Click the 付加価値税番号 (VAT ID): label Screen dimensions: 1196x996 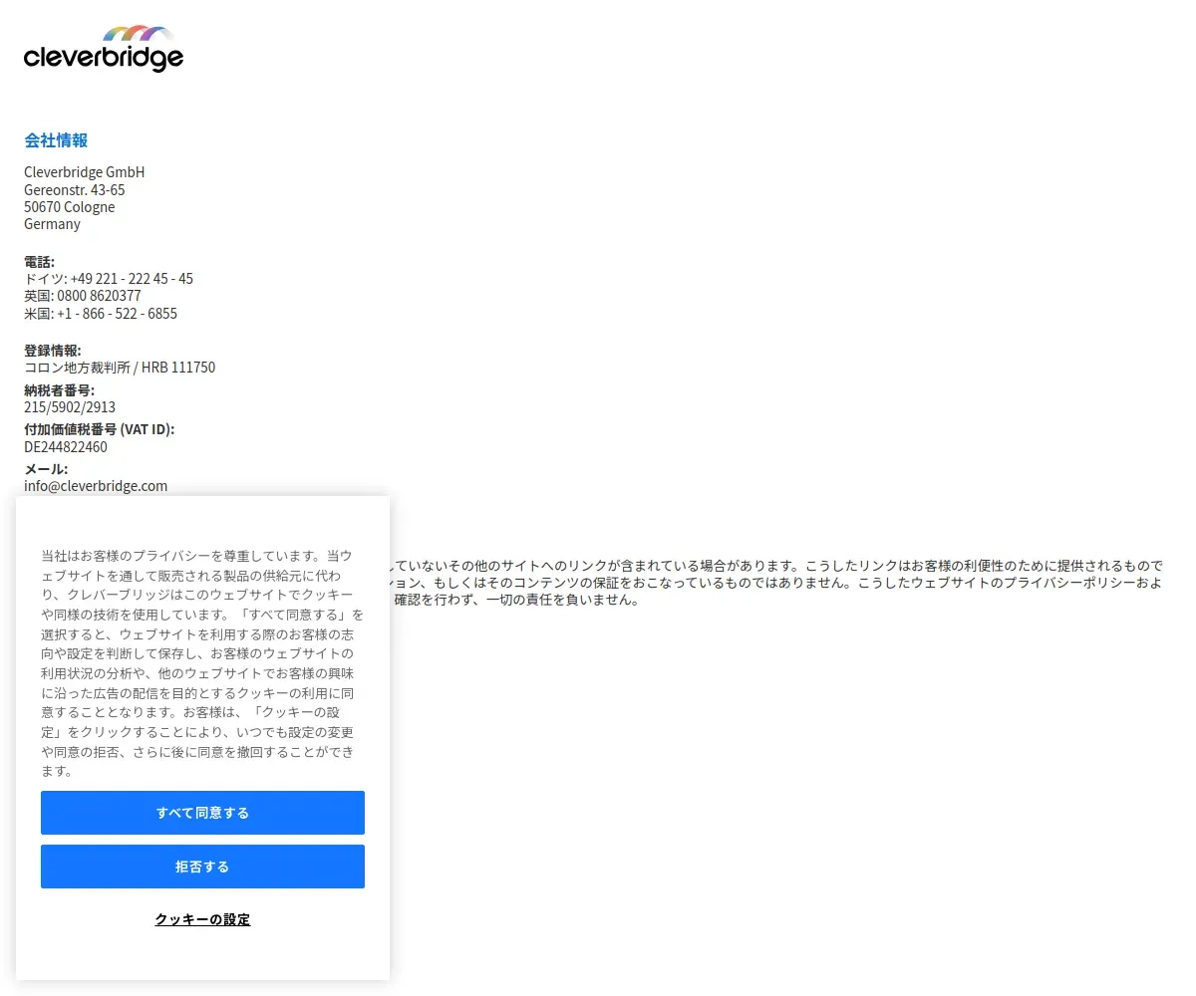coord(100,429)
